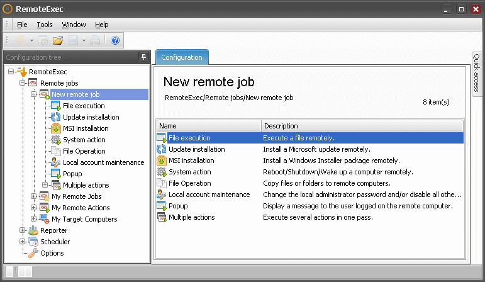Click the Reporter tree icon
Image resolution: width=485 pixels, height=282 pixels.
click(33, 230)
